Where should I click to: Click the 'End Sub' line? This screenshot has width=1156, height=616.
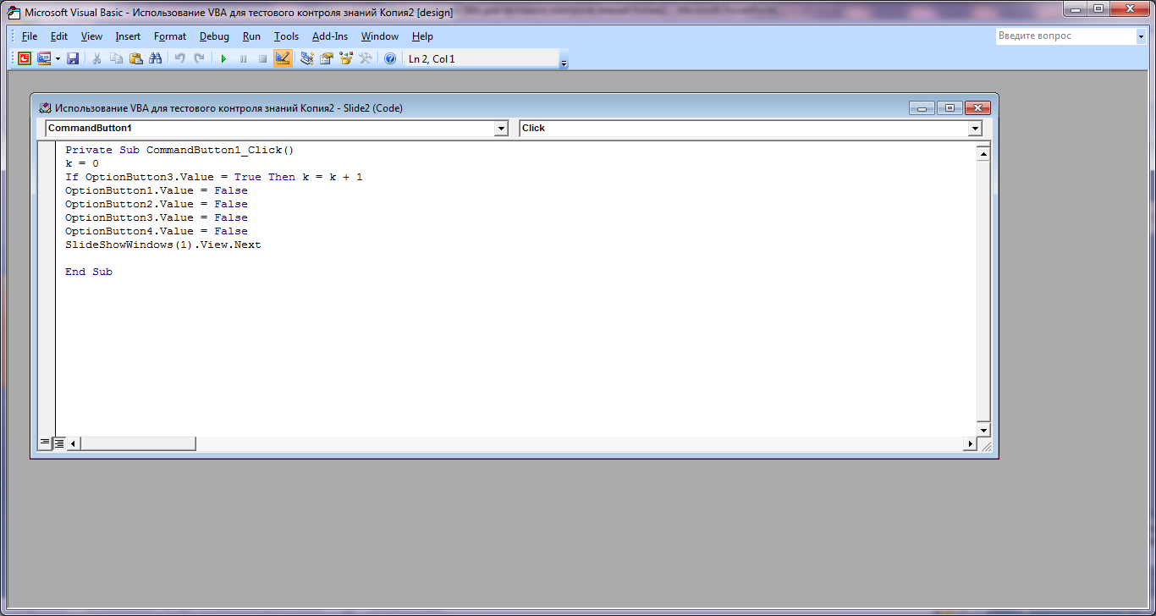pyautogui.click(x=89, y=272)
